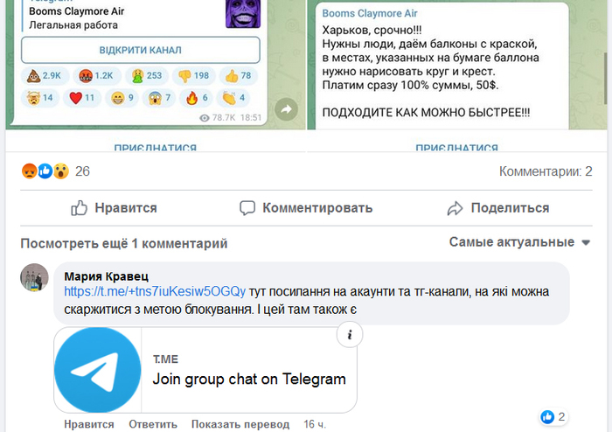Open Самые актуальные sort dropdown

click(x=519, y=242)
